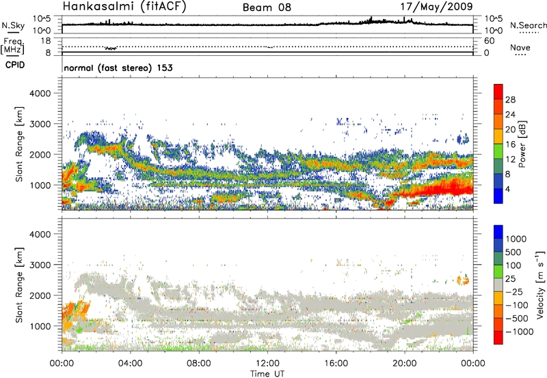Click the red swatch in Power colorbar
This screenshot has width=547, height=378.
498,91
